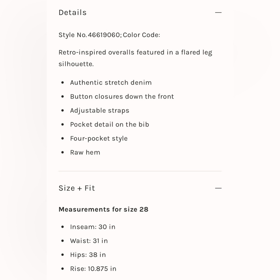Click the Style No. 46619060 text

point(90,35)
